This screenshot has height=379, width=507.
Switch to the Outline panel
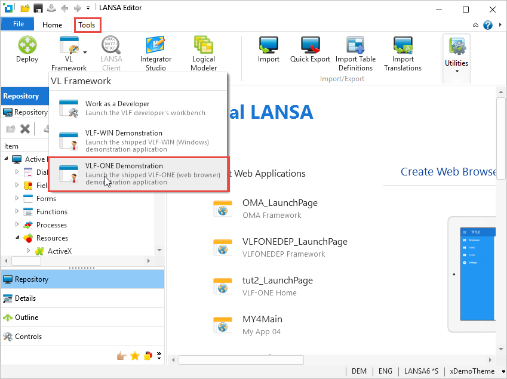click(83, 318)
